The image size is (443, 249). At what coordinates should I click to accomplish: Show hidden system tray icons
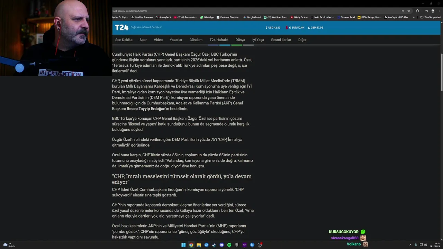pyautogui.click(x=410, y=245)
